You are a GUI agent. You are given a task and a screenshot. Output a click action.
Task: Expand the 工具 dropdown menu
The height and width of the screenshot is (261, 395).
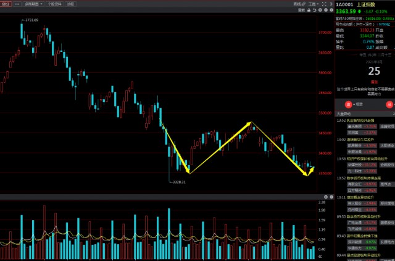click(312, 4)
